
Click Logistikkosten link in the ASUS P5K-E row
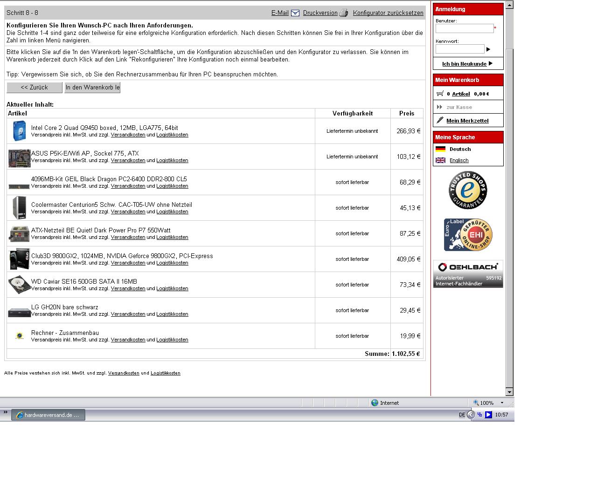point(172,160)
